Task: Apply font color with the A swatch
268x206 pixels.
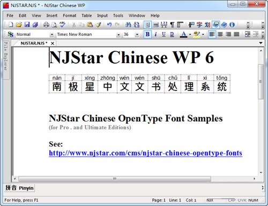Action: pos(184,34)
